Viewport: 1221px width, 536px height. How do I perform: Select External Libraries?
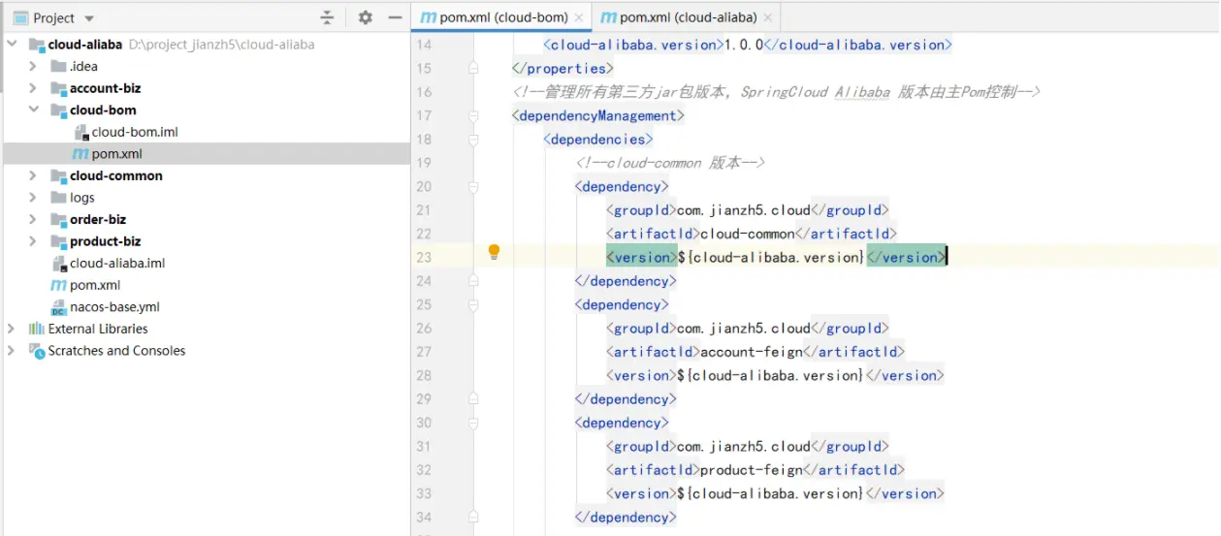click(x=98, y=329)
